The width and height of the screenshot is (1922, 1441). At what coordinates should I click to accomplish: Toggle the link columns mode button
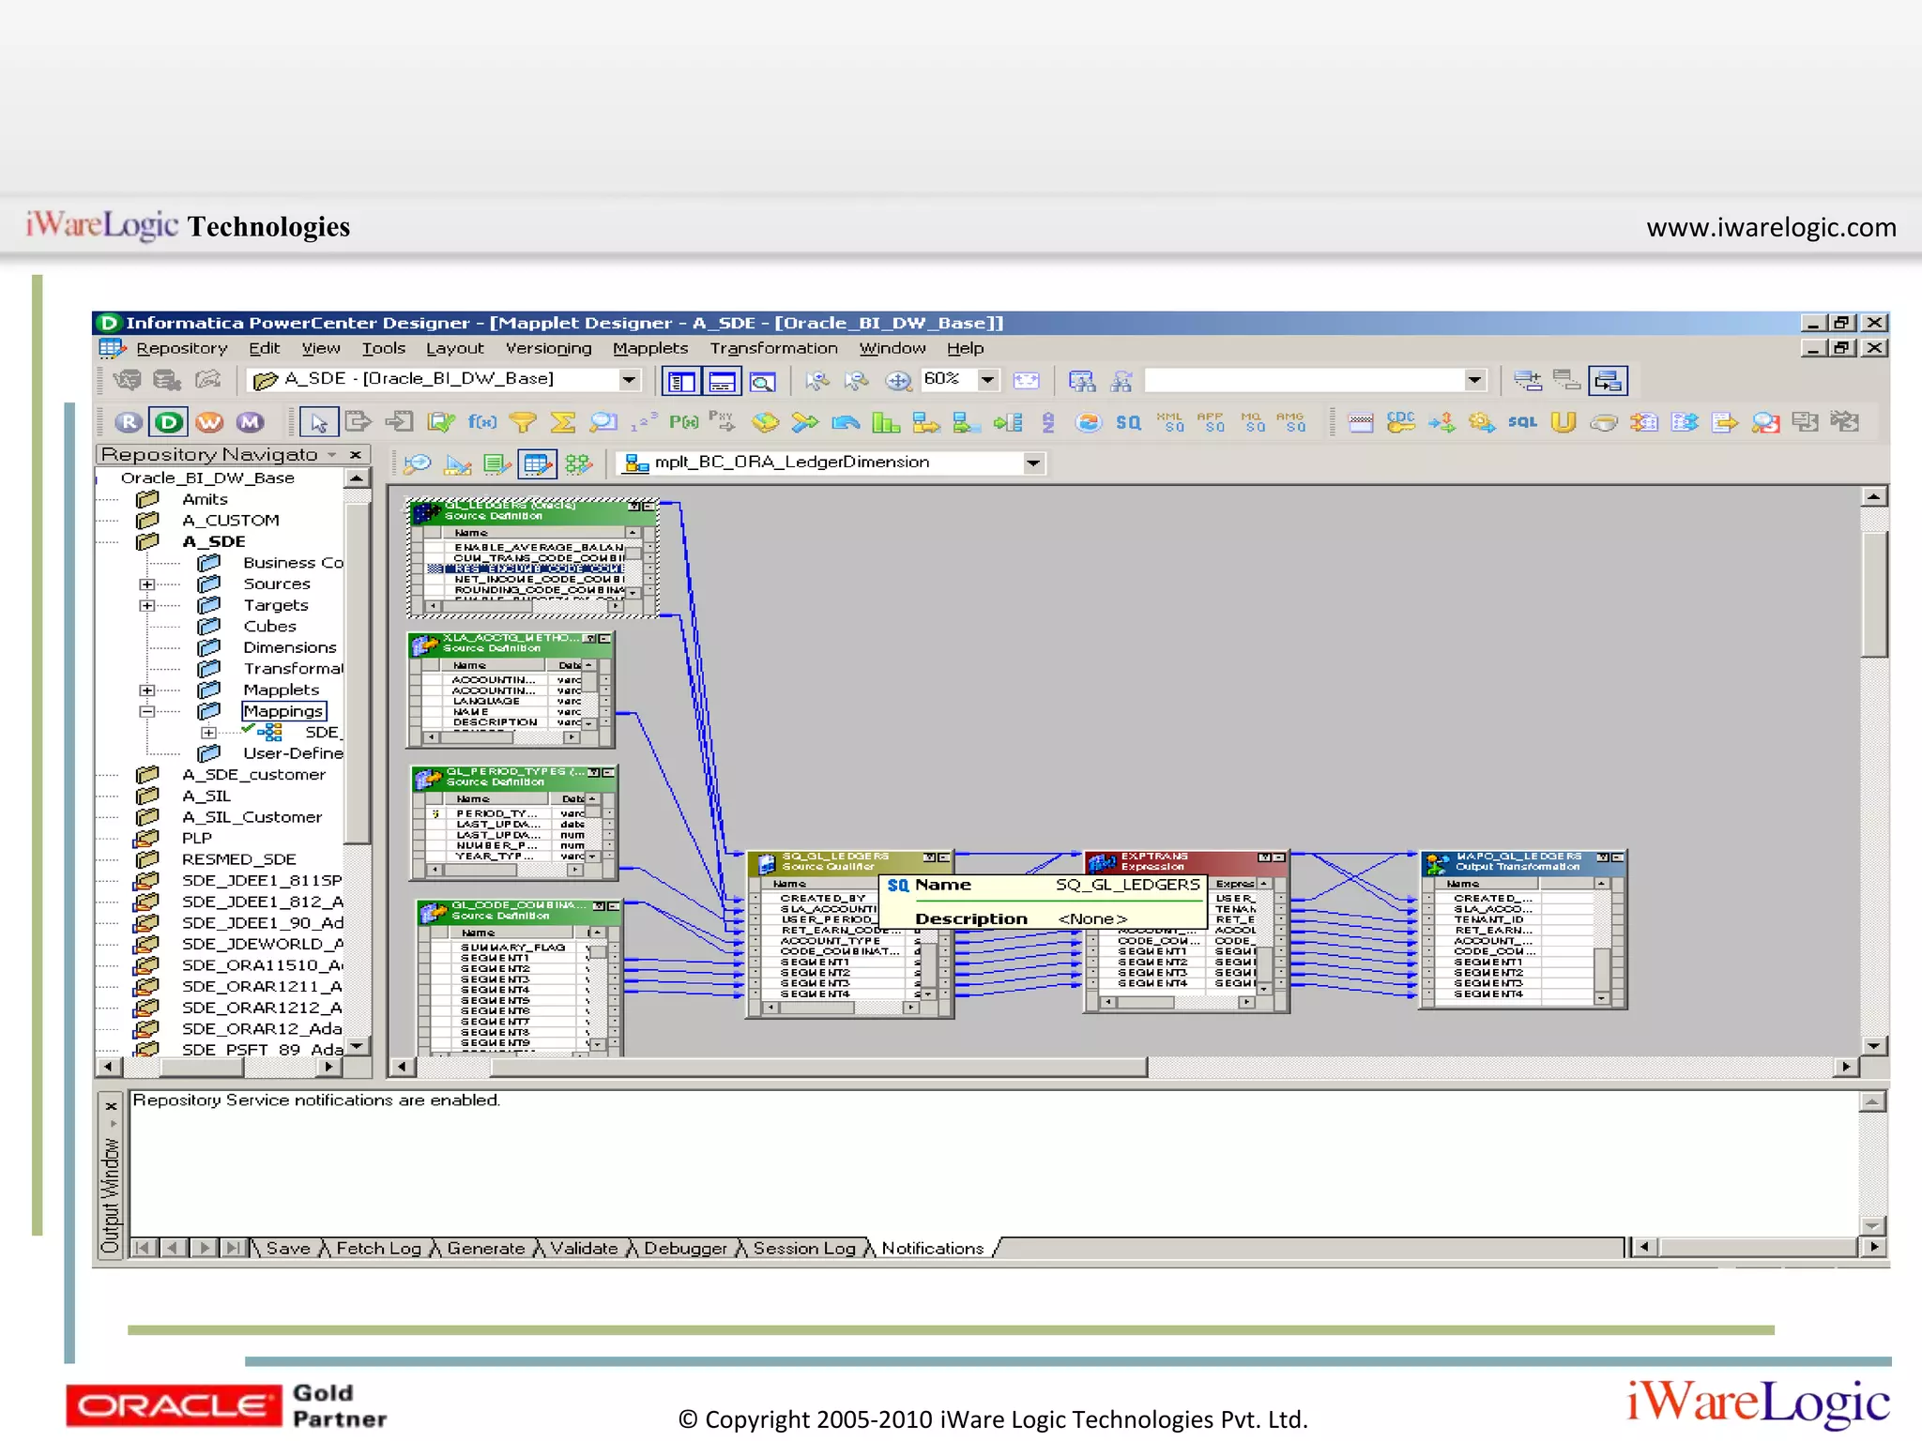tap(1609, 381)
